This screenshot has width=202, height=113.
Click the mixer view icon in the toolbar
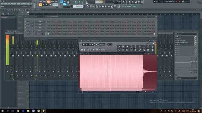point(100,6)
